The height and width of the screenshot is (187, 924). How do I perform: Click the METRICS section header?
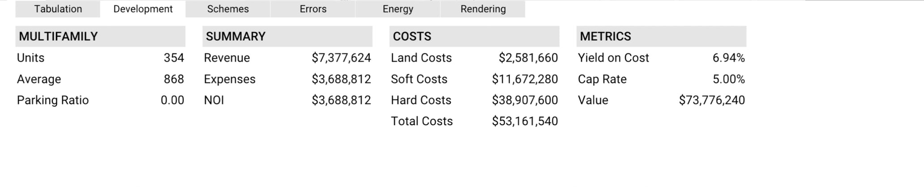click(605, 36)
